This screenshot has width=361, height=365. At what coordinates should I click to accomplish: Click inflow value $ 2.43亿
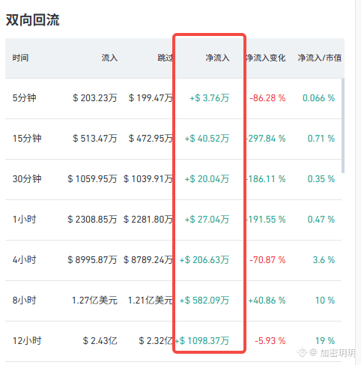click(100, 340)
